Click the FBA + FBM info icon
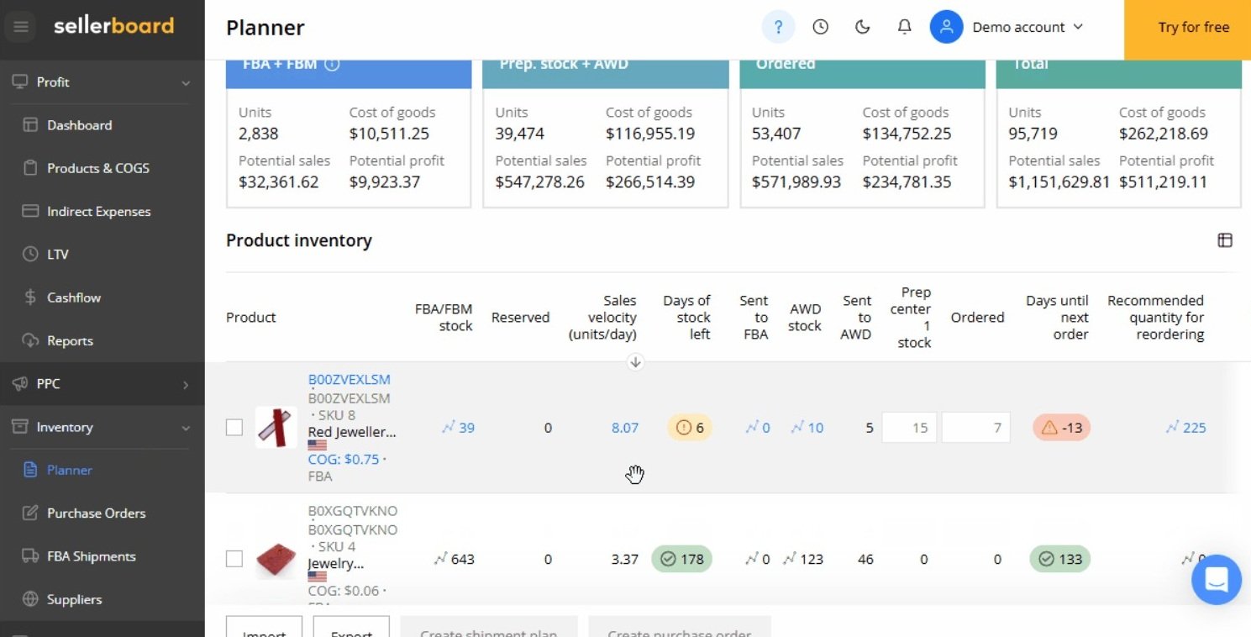1251x637 pixels. point(332,64)
